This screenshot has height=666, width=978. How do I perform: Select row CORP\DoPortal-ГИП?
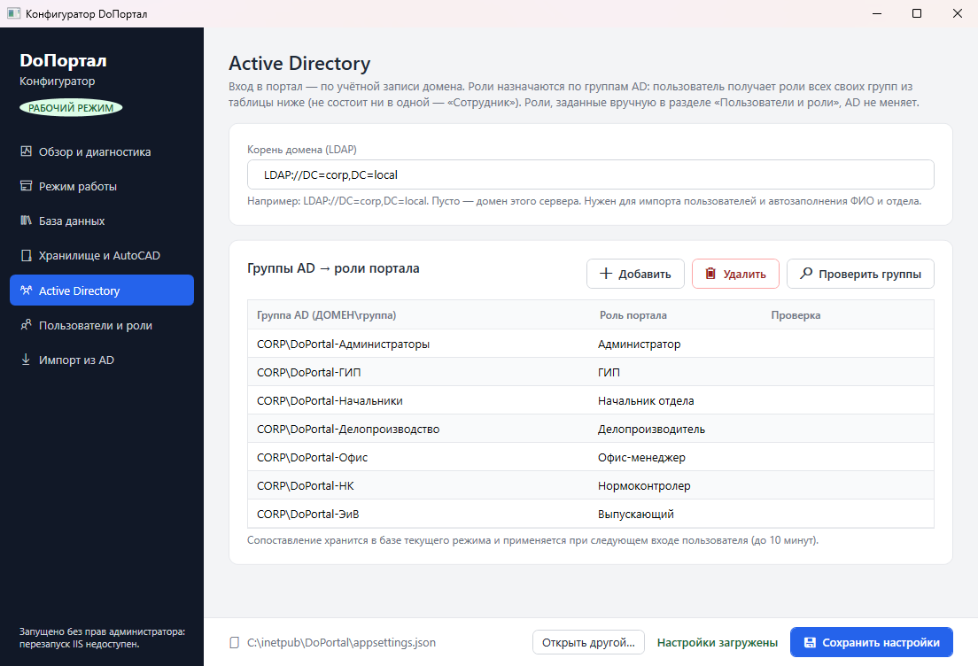pos(591,372)
